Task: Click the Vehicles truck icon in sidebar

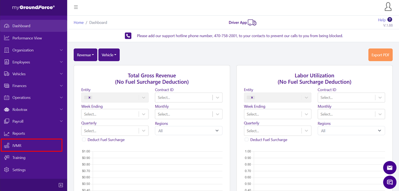Action: click(x=7, y=74)
